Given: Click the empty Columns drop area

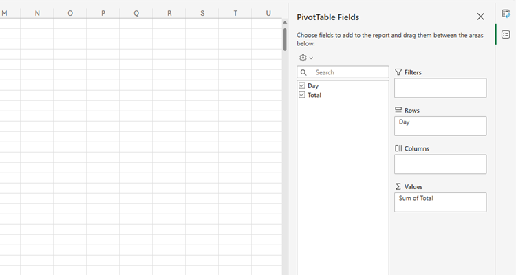Looking at the screenshot, I should pyautogui.click(x=440, y=164).
